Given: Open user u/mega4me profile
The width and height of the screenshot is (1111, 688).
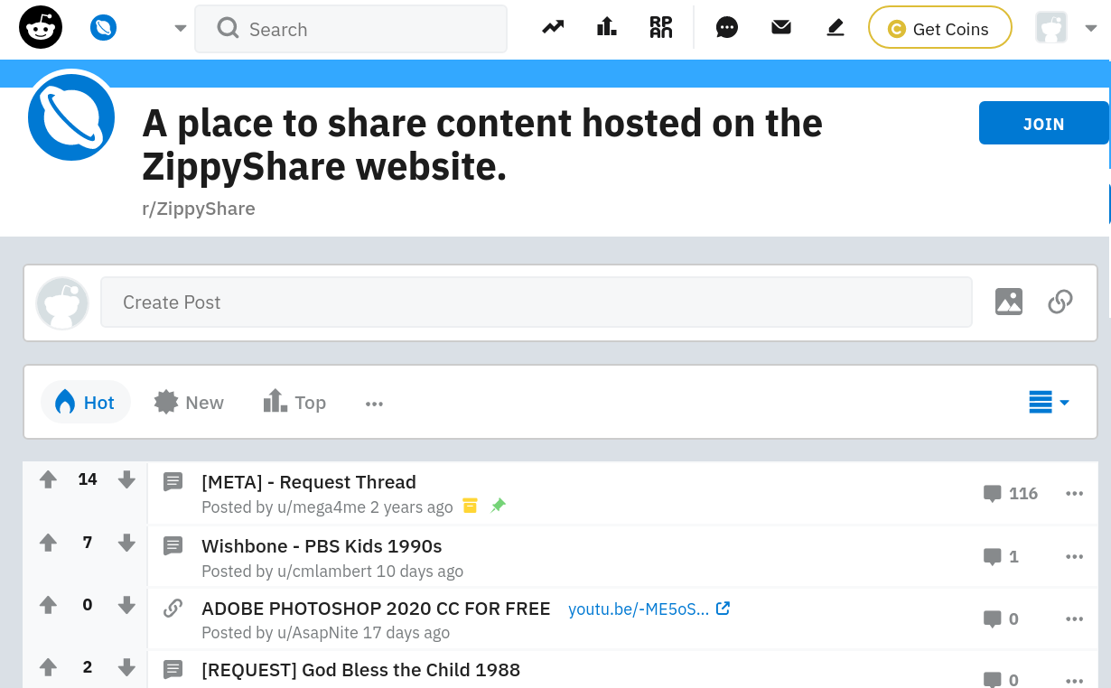Looking at the screenshot, I should 321,507.
